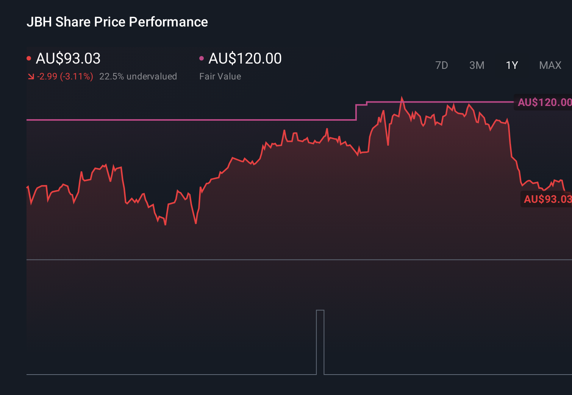
Task: Toggle the share price series visibility
Action: coord(29,58)
